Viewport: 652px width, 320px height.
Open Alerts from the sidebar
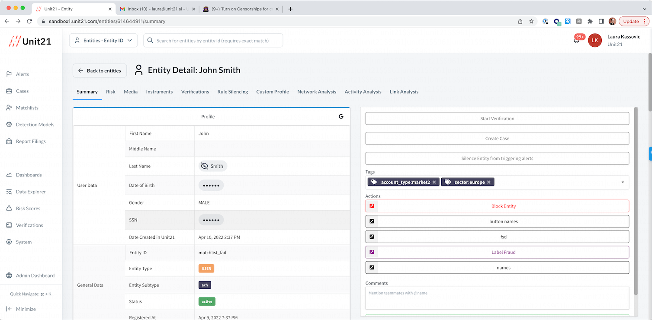[x=22, y=74]
